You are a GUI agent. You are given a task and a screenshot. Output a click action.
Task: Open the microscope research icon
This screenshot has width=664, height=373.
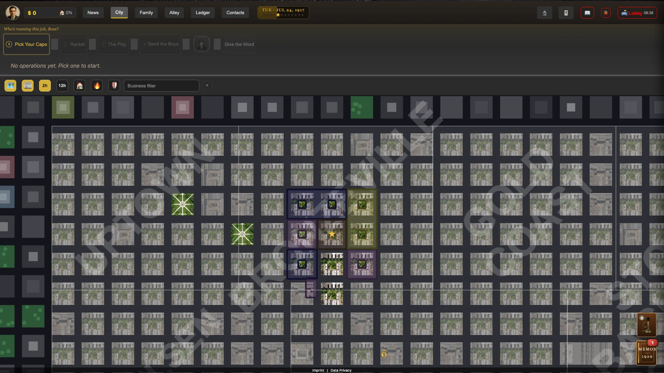point(545,13)
